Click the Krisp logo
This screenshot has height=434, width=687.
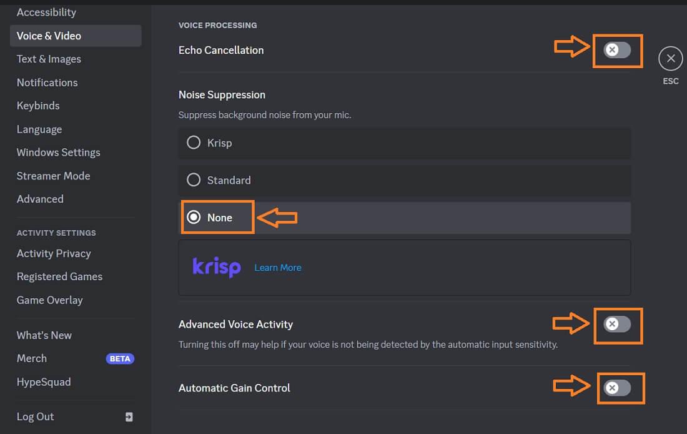216,267
